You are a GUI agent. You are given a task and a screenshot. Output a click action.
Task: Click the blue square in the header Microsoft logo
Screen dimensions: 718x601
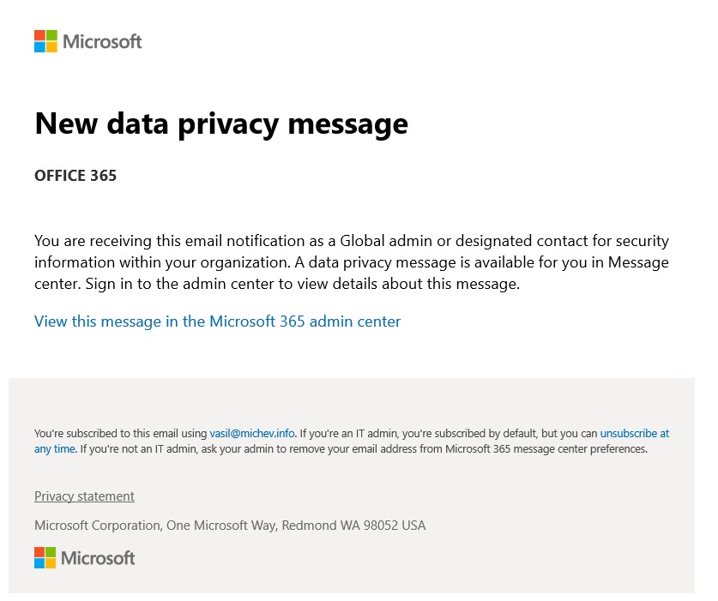tap(39, 46)
